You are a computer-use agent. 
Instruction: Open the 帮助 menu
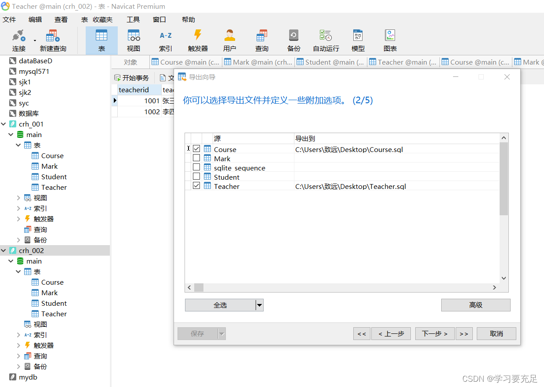tap(189, 19)
